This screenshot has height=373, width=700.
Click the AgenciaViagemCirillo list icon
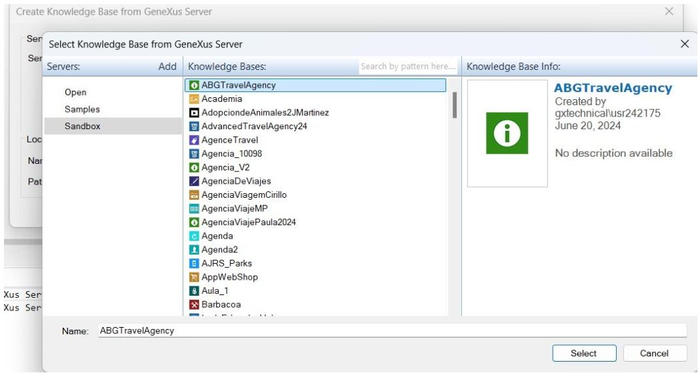195,195
